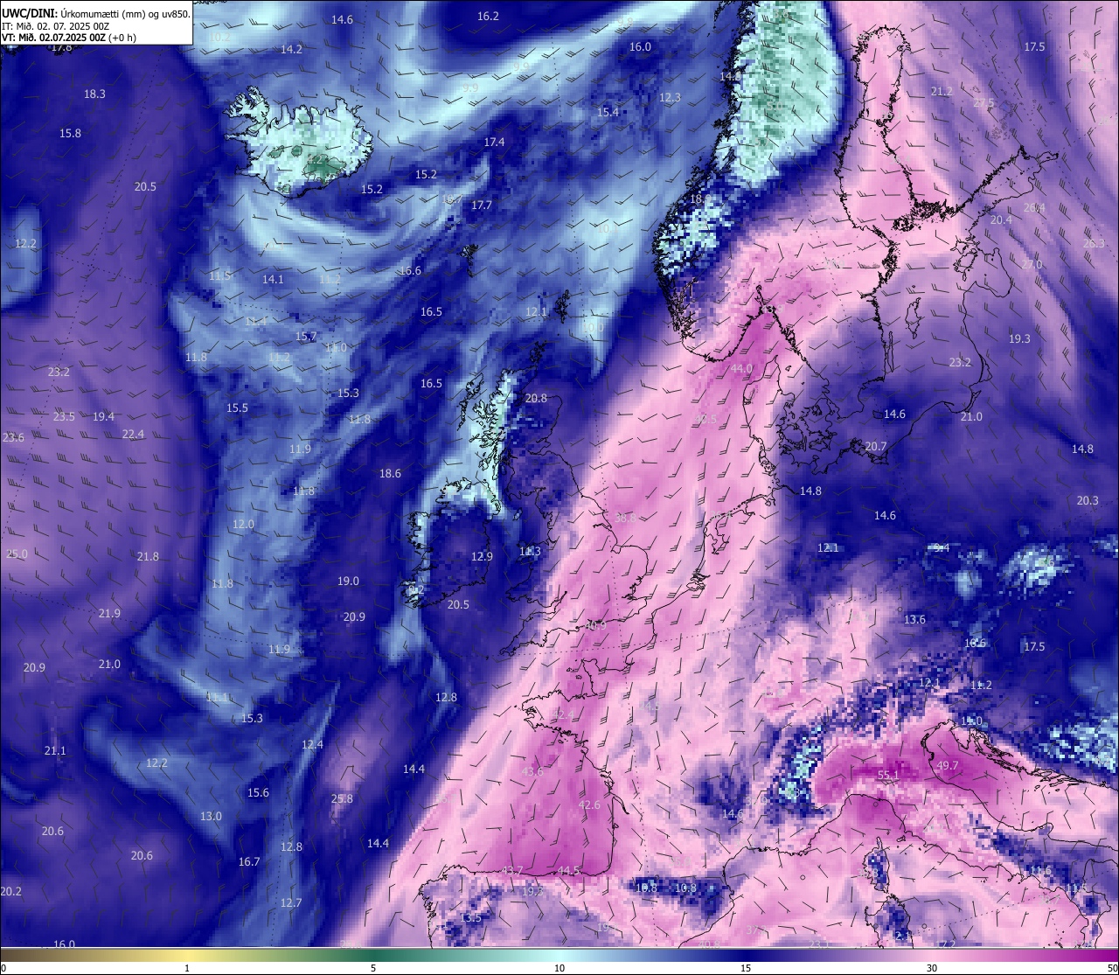Click the color scale label 50

coord(1111,968)
